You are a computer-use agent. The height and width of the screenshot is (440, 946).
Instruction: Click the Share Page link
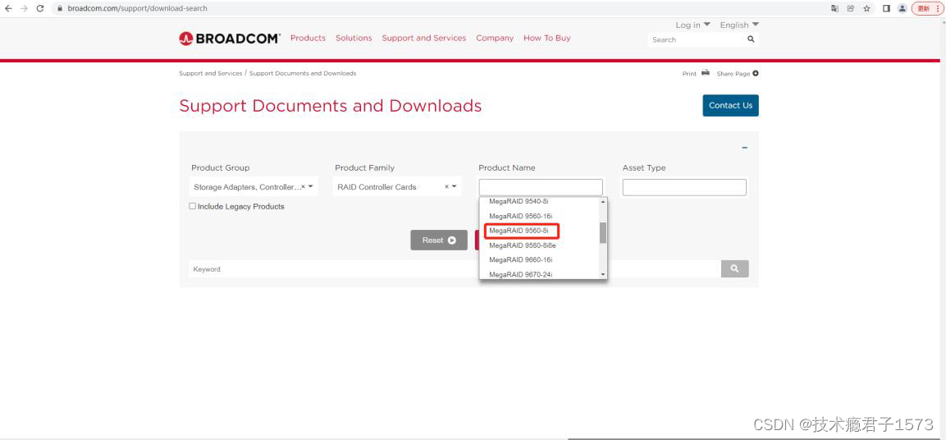(x=733, y=74)
